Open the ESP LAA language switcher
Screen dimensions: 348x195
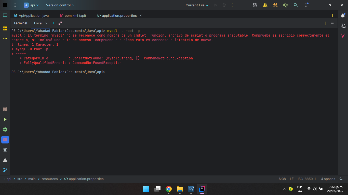click(299, 189)
